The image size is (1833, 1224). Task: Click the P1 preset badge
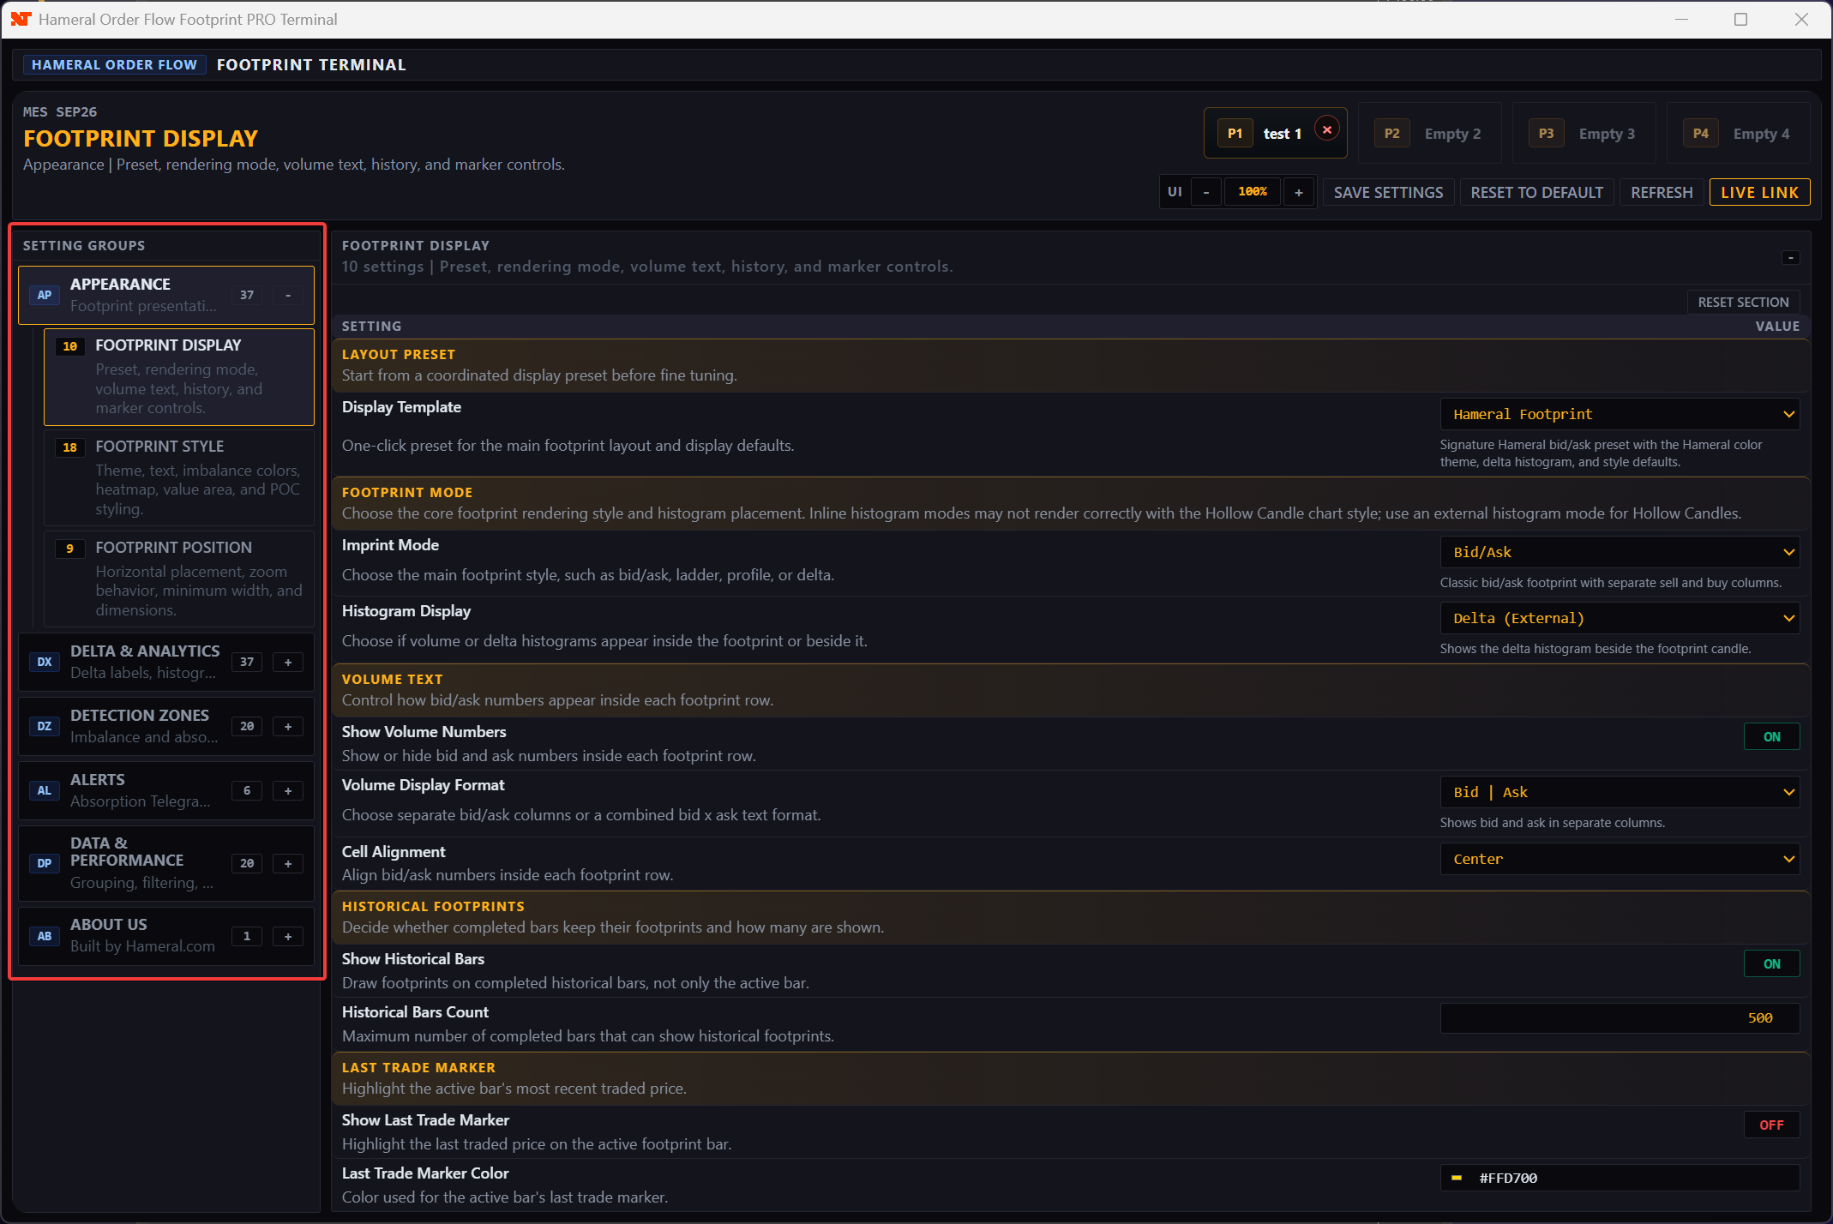coord(1235,133)
